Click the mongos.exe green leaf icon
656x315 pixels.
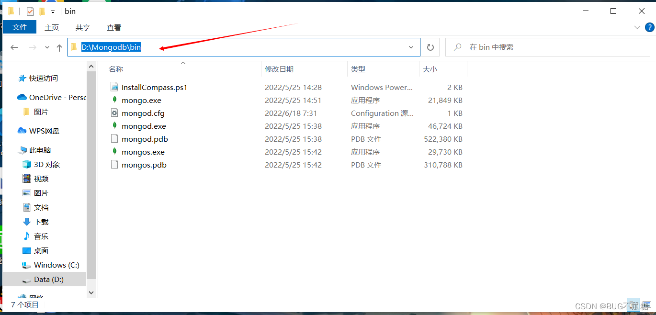click(x=114, y=152)
